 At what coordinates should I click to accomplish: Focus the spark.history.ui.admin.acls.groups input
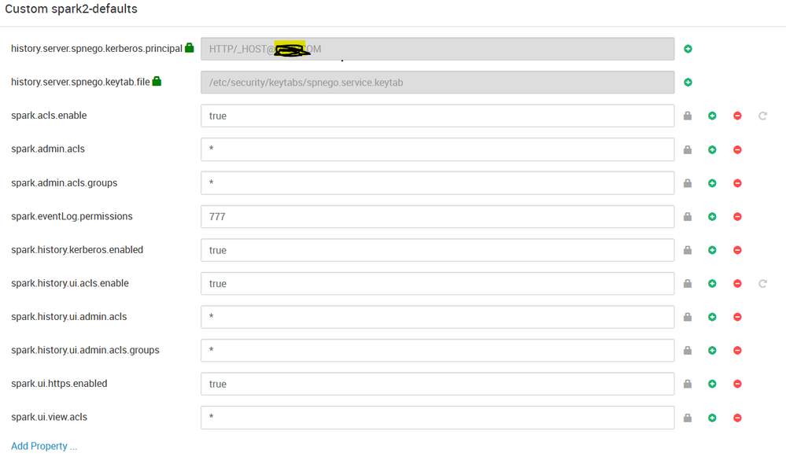click(437, 350)
